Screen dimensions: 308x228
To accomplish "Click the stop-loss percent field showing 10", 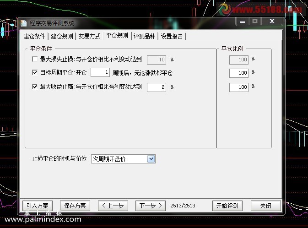I will coord(157,60).
